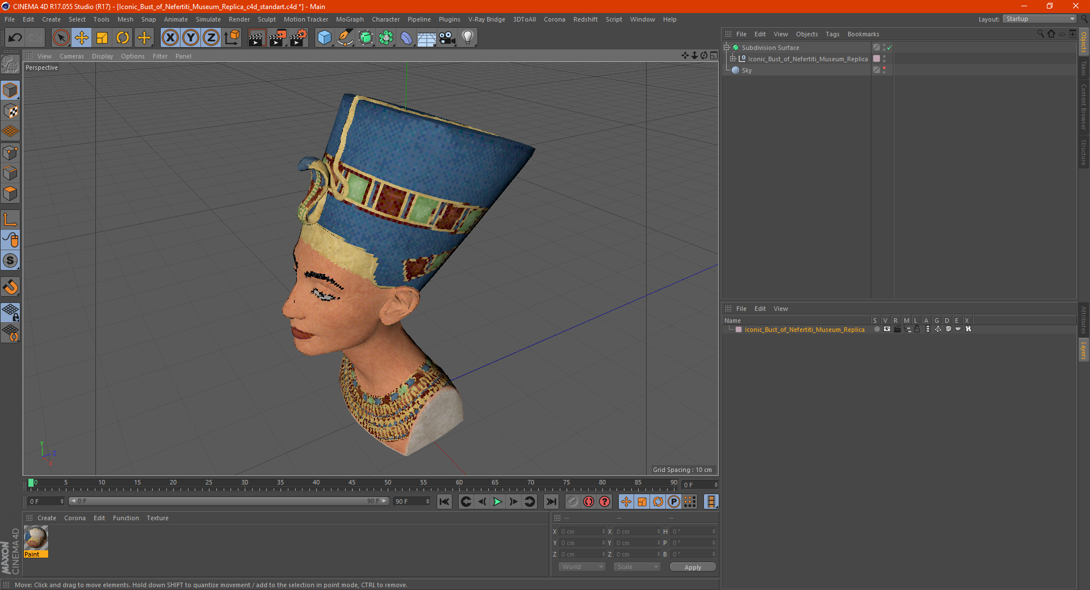Click the timeline range slider bar
Viewport: 1090px width, 590px height.
click(229, 501)
